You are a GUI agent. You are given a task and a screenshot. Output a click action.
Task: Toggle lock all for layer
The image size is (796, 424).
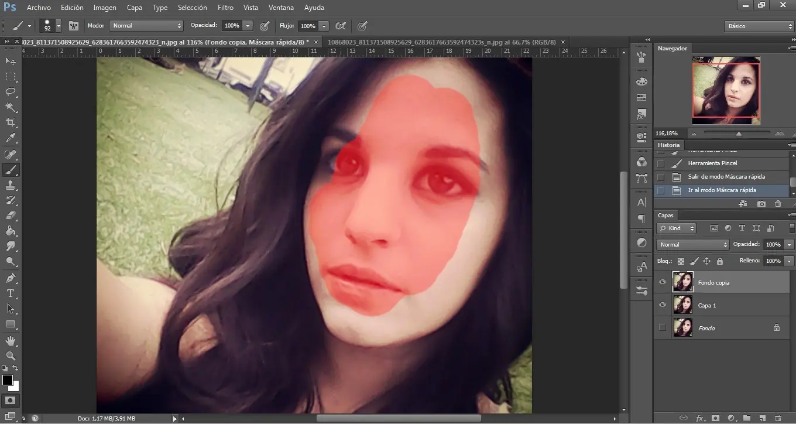point(720,261)
